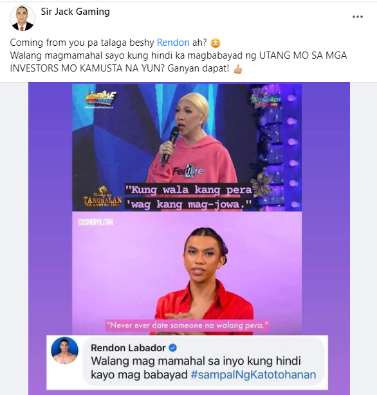Click the Rendon Labador comment bubble text
The height and width of the screenshot is (395, 377).
pyautogui.click(x=203, y=368)
